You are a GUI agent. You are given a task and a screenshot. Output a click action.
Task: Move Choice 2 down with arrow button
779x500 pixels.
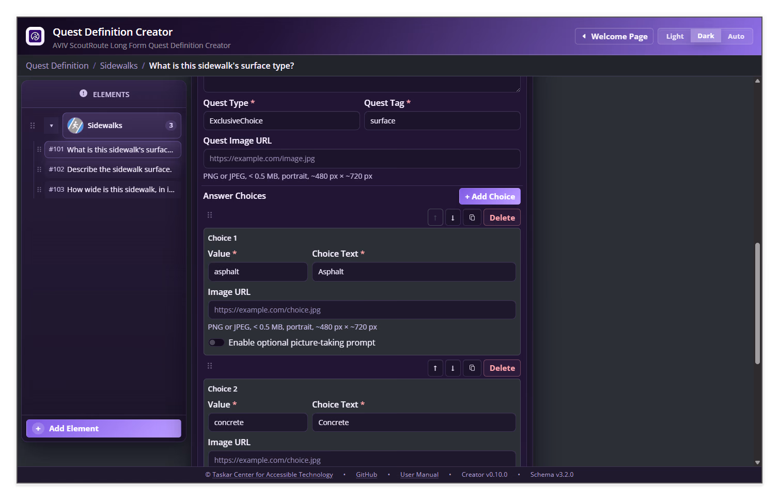coord(453,368)
